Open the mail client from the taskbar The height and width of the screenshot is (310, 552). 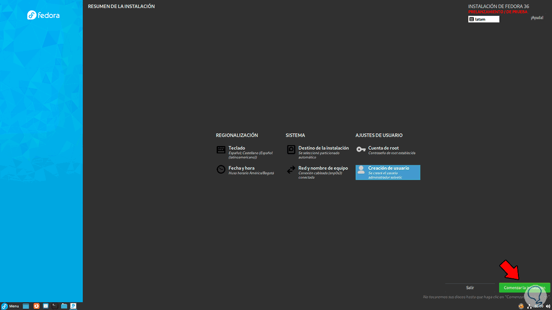point(46,306)
